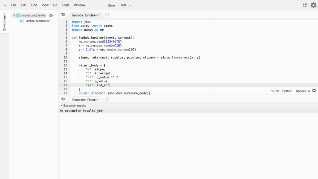Click the lambda_function.py file icon

[21, 21]
